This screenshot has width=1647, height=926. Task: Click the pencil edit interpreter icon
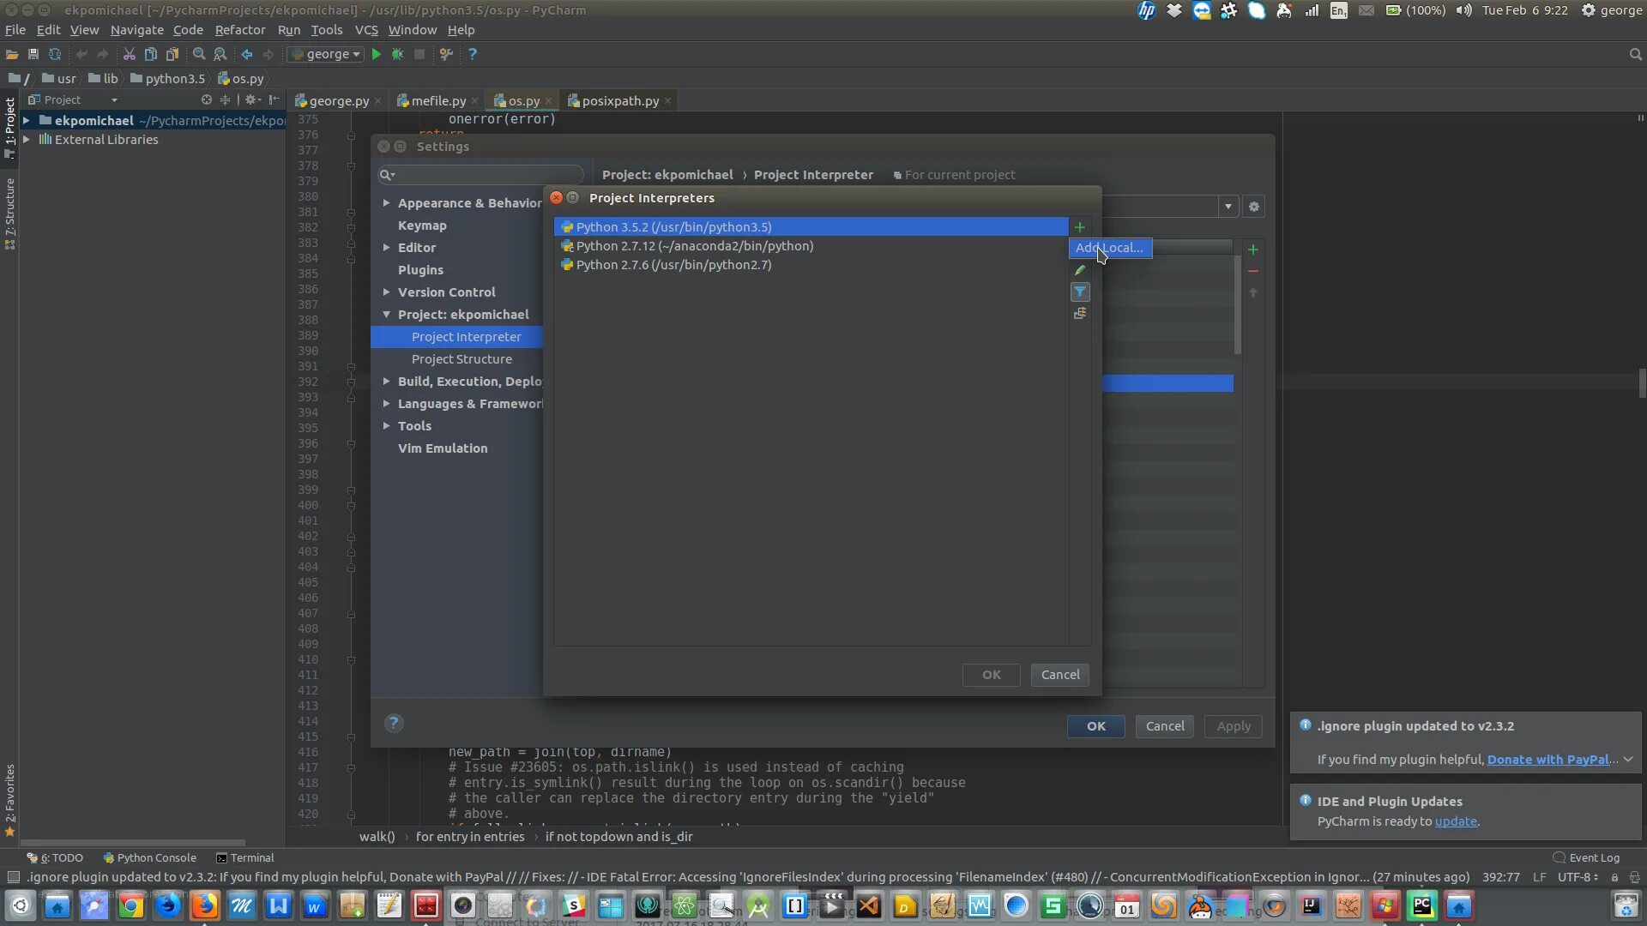(x=1080, y=270)
